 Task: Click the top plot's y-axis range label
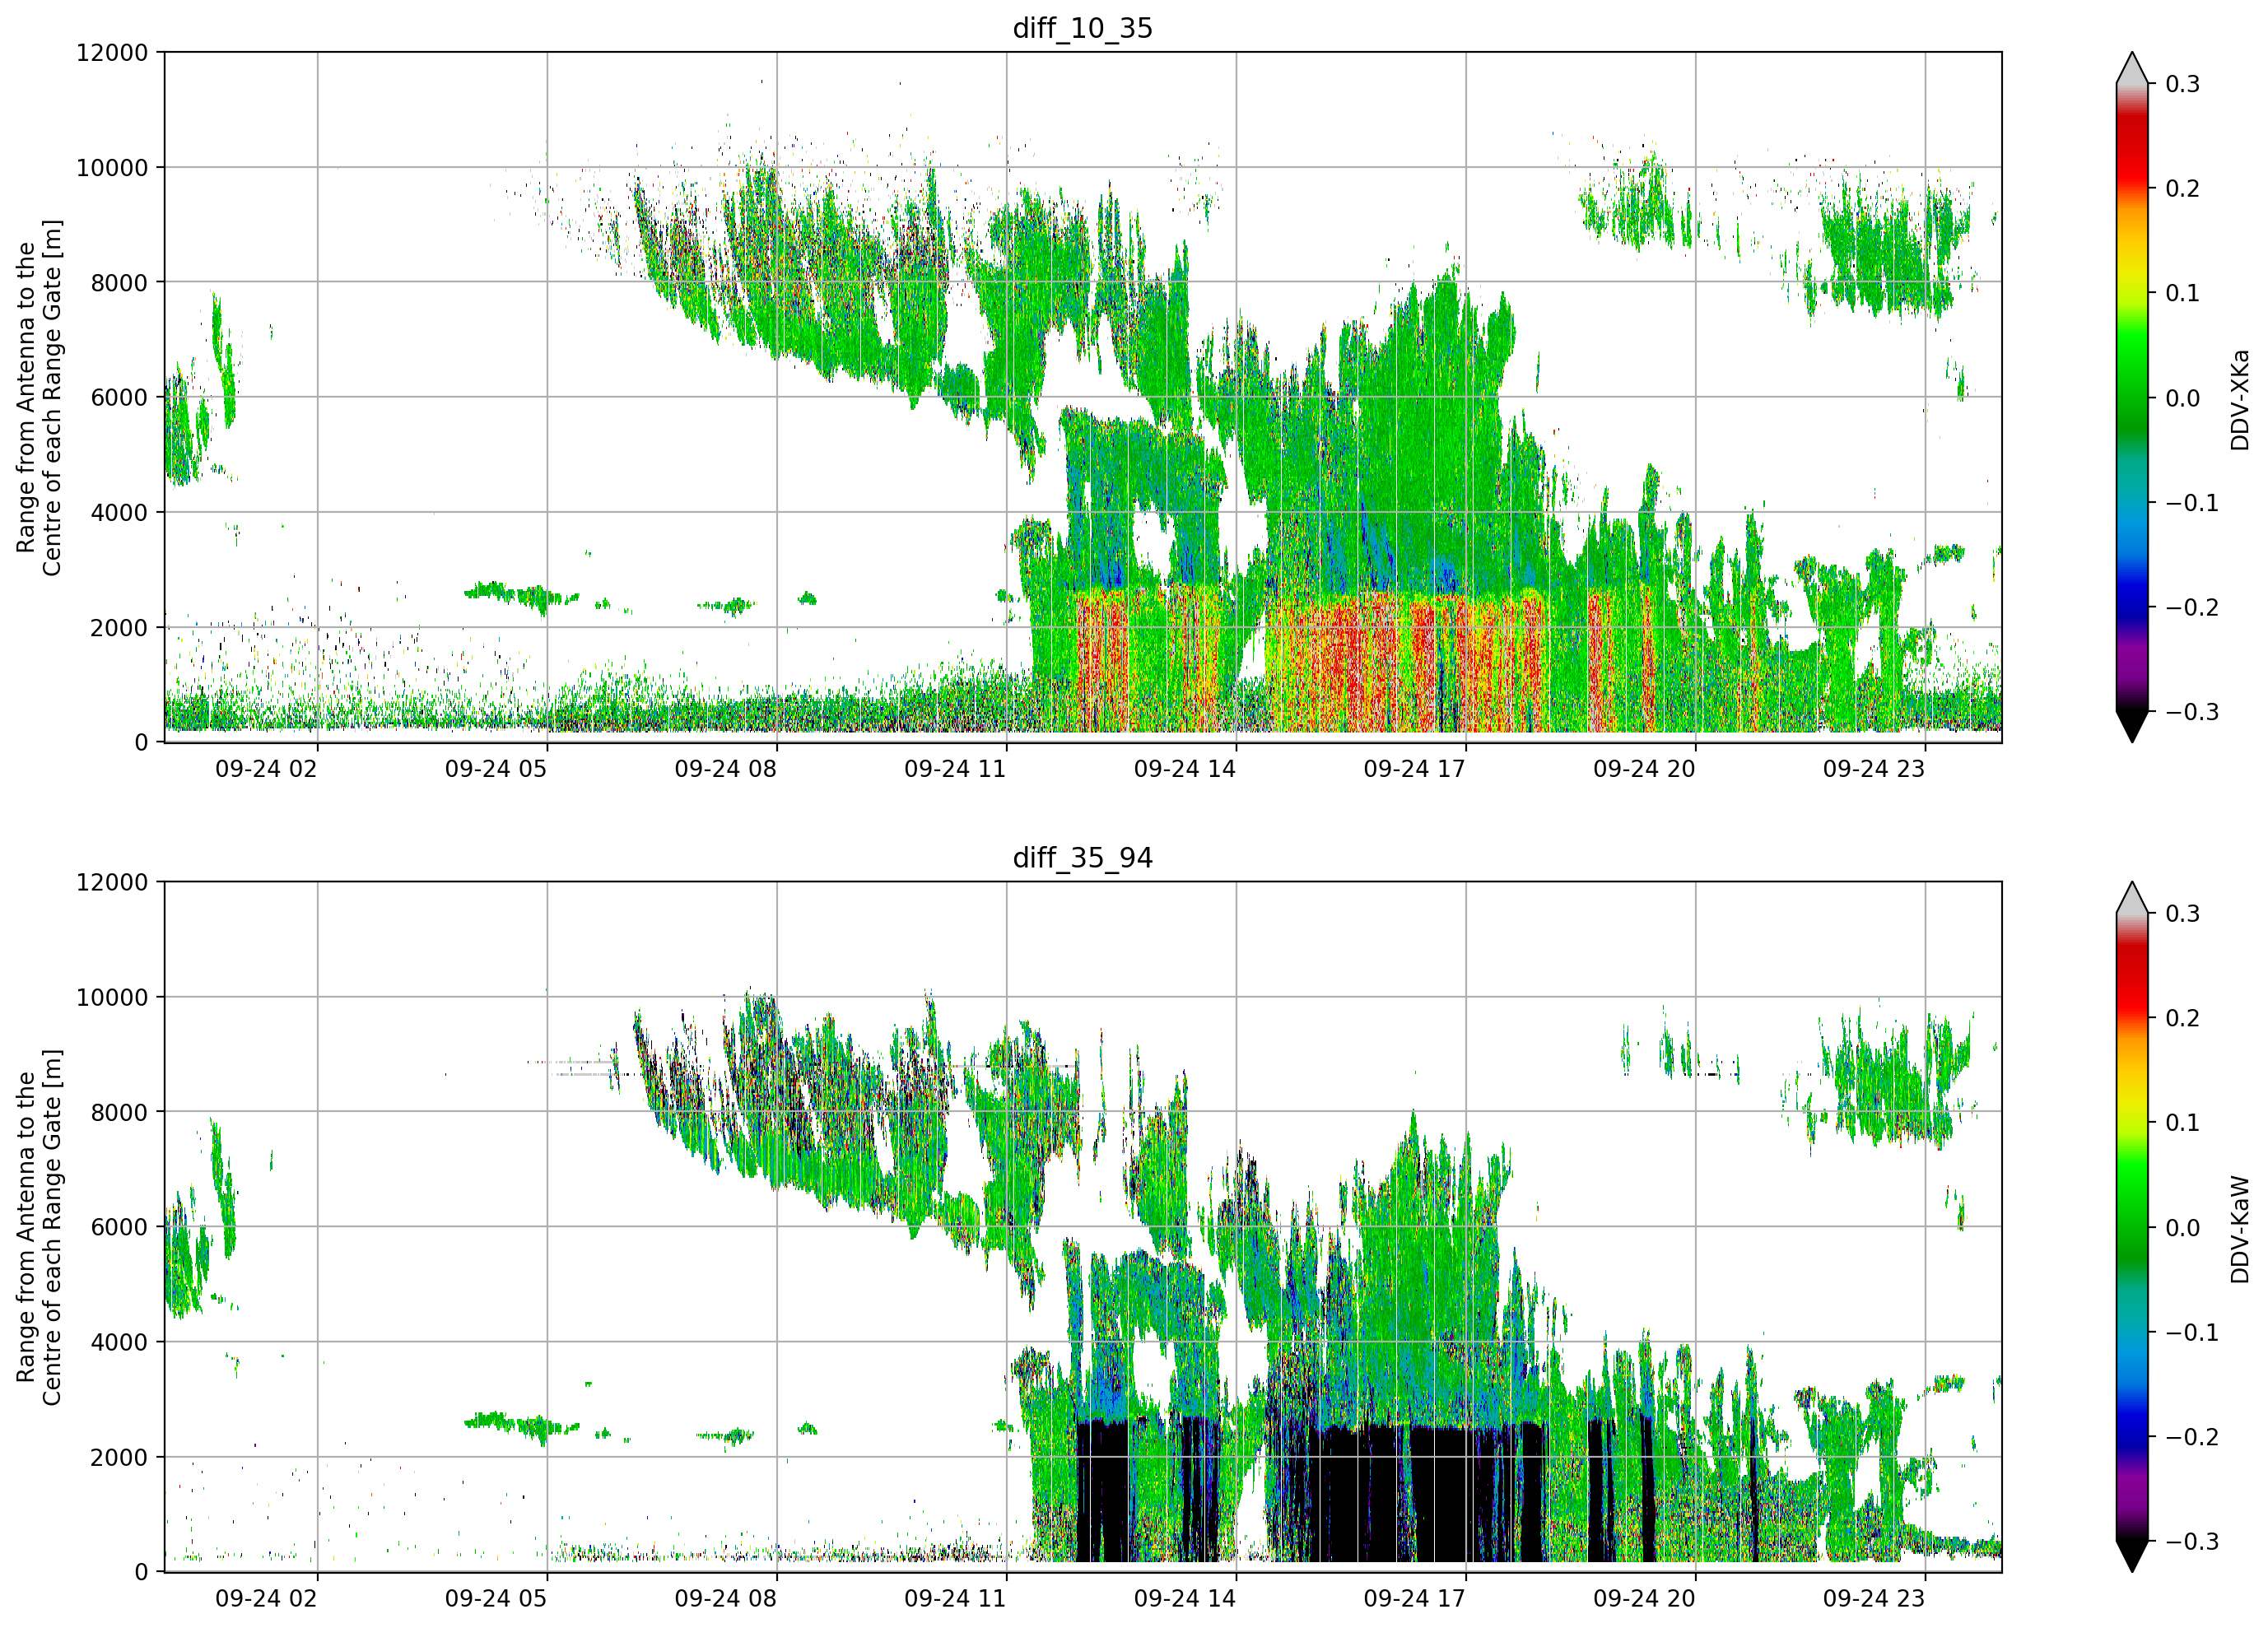pyautogui.click(x=39, y=397)
